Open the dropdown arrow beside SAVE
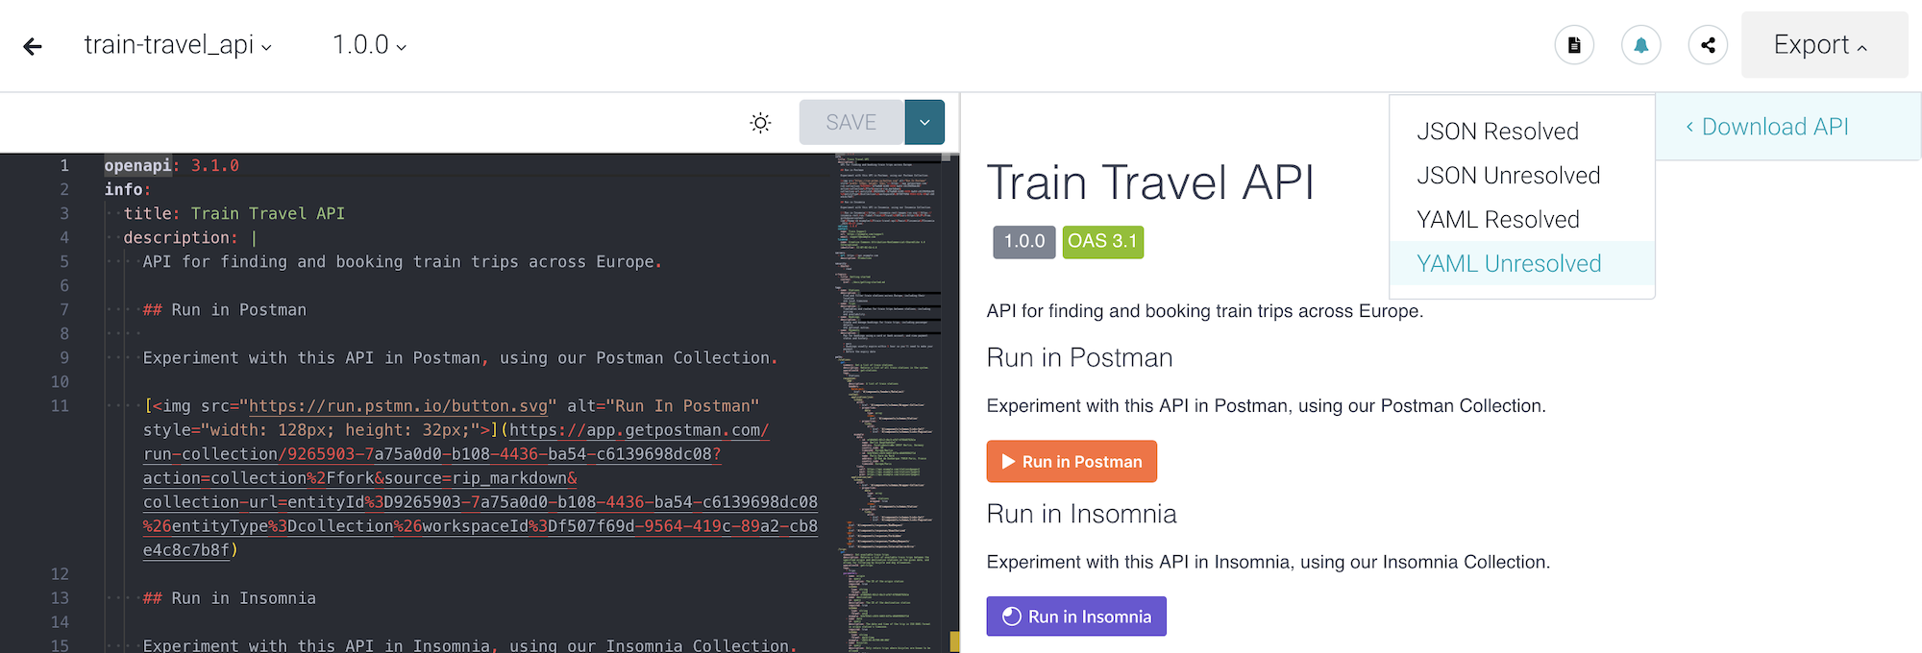 tap(924, 123)
